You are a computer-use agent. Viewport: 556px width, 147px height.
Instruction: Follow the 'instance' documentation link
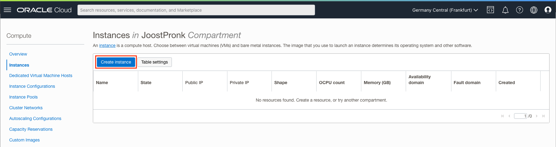107,45
